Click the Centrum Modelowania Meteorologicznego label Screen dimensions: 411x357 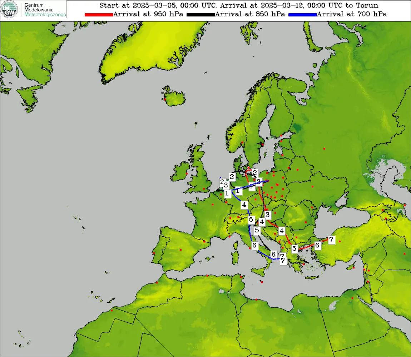[45, 10]
